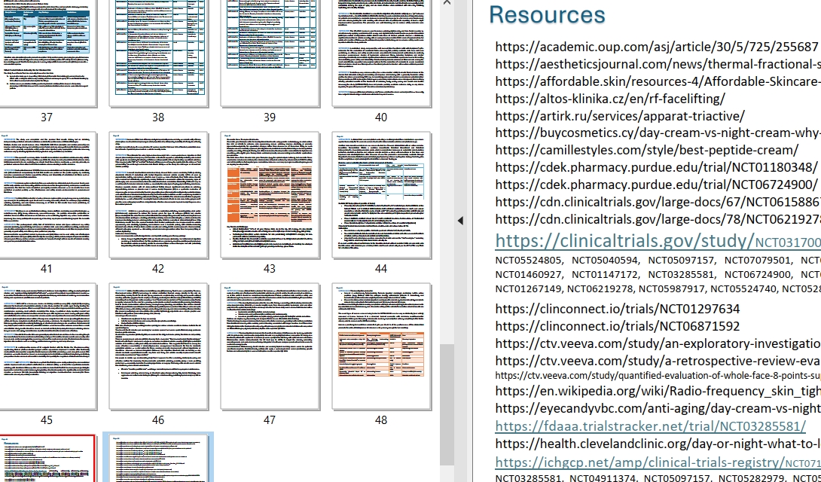Image resolution: width=821 pixels, height=482 pixels.
Task: Open page 43 thumbnail with orange table
Action: (x=270, y=195)
